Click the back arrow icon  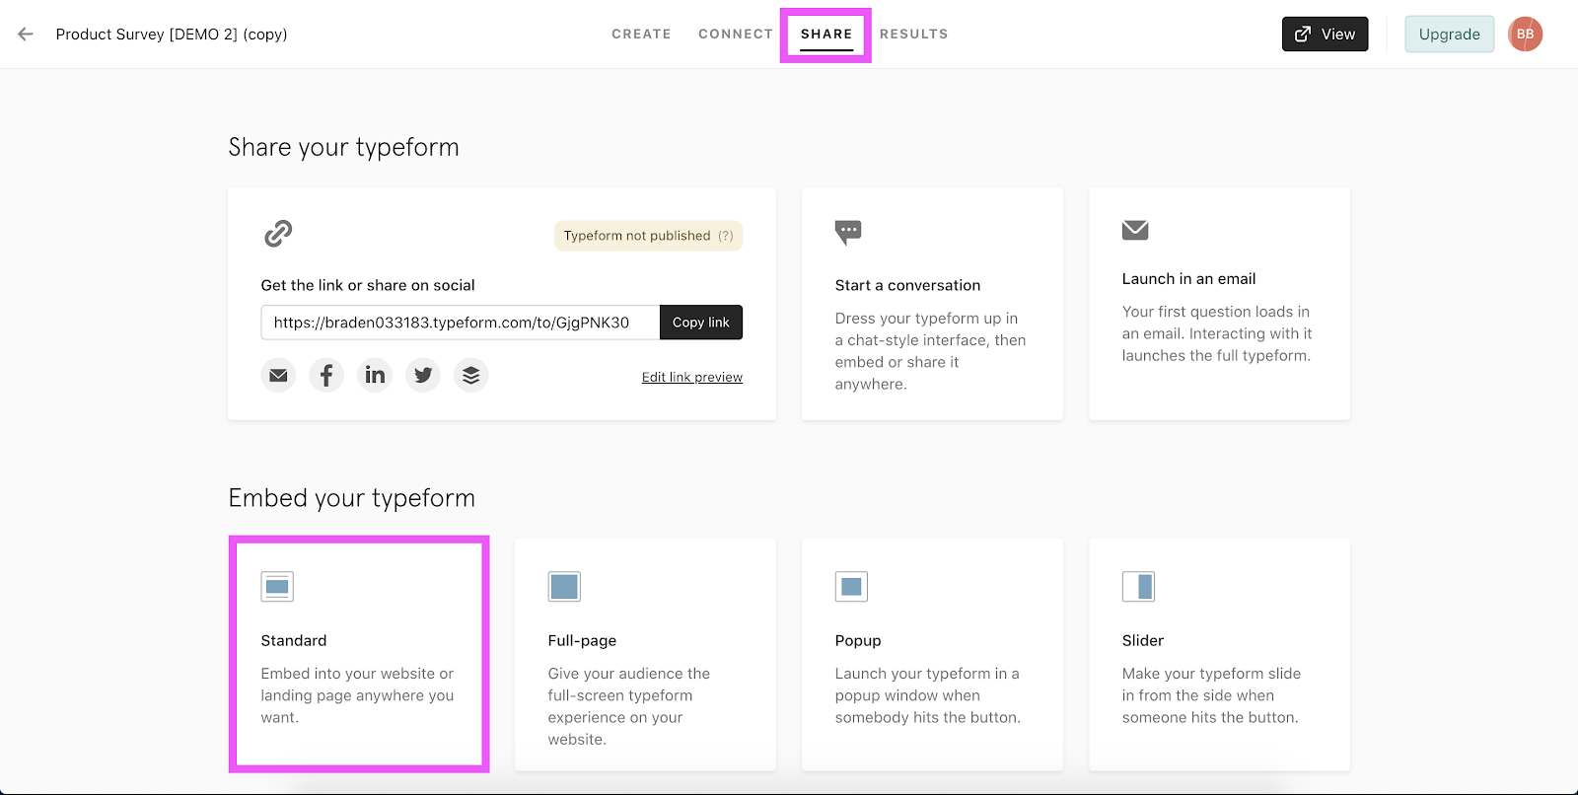pos(26,34)
